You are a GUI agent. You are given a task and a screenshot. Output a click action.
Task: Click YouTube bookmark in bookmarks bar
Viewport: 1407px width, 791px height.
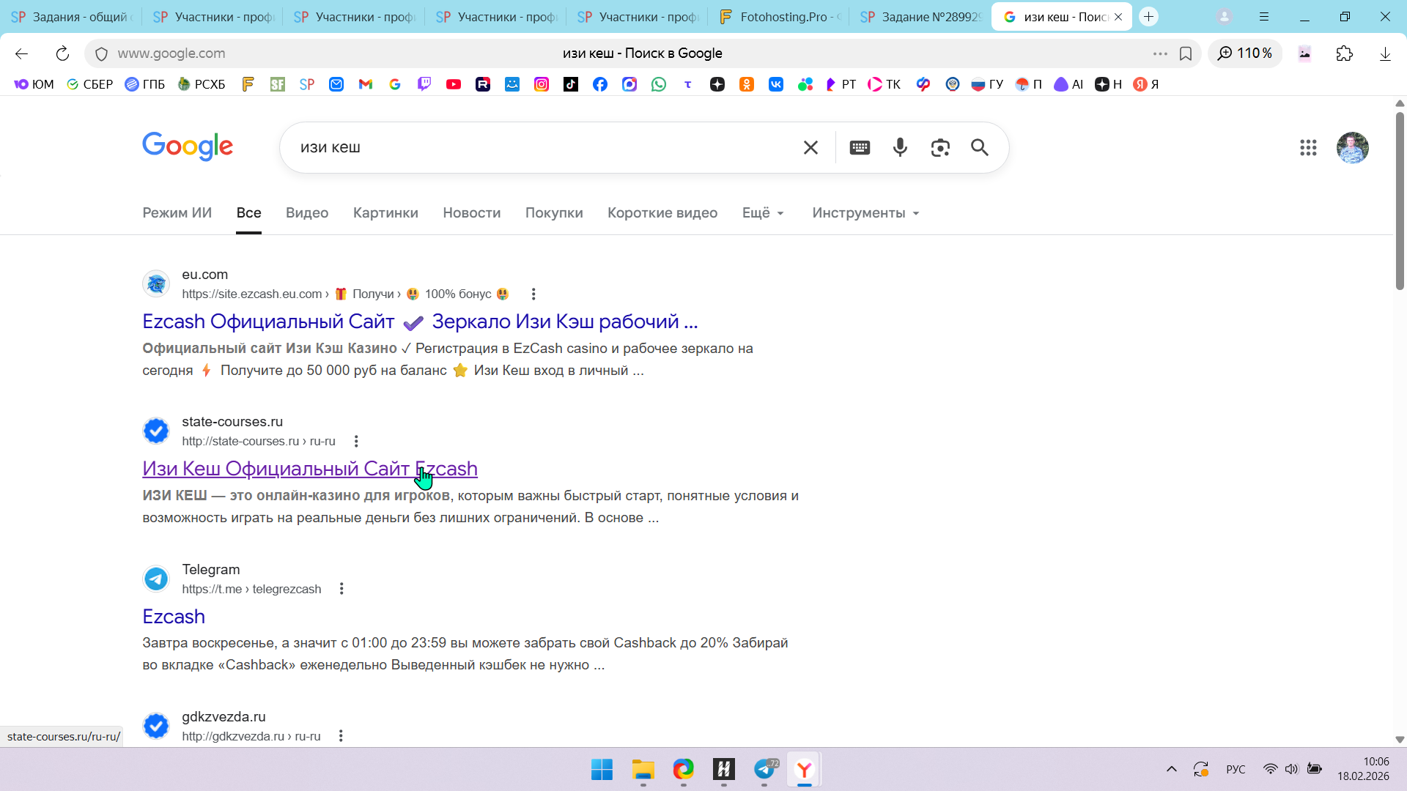[x=454, y=84]
